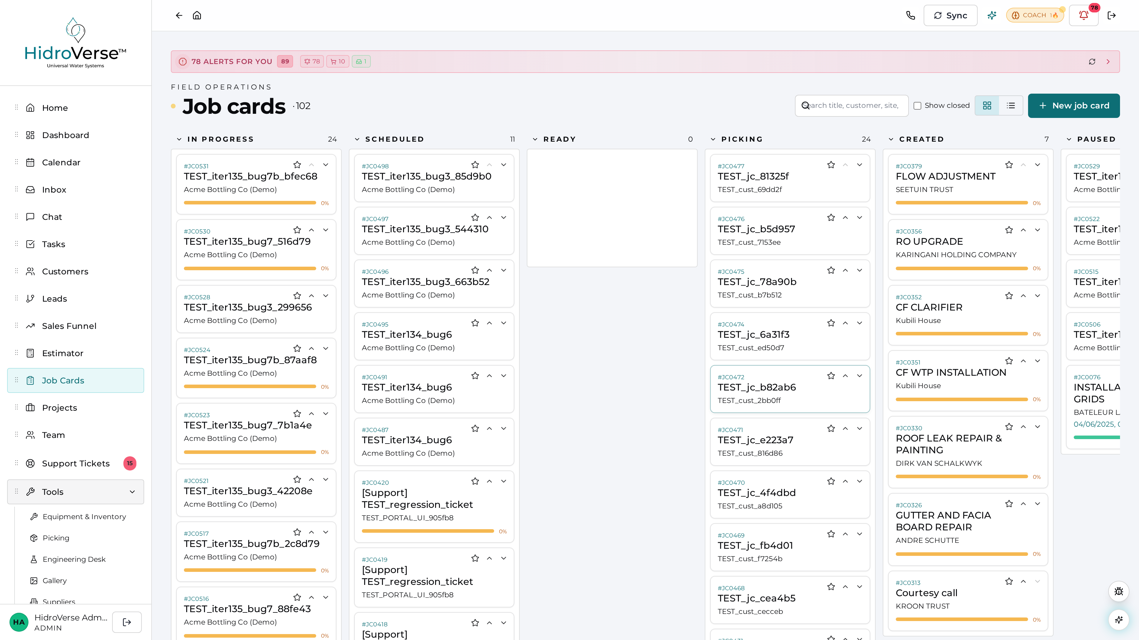Open Inbox from the sidebar
This screenshot has height=640, width=1139.
(x=76, y=190)
